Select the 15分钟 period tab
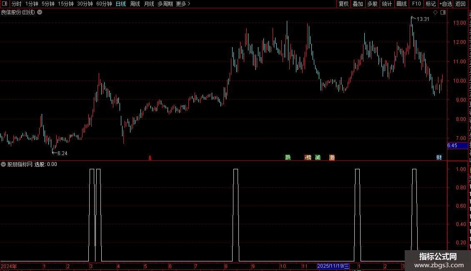471x271 pixels. pos(65,4)
